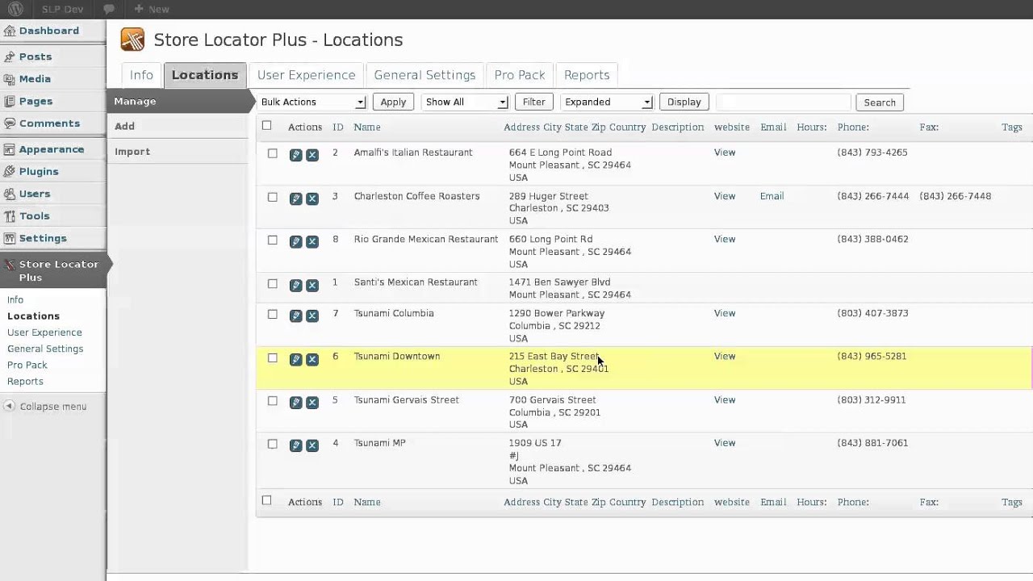
Task: Click the Tools sidebar icon
Action: pyautogui.click(x=10, y=216)
